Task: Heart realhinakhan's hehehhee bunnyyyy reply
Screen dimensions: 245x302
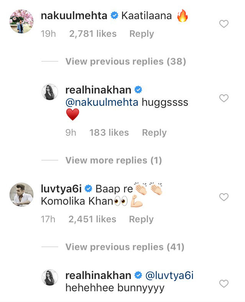Action: click(224, 284)
